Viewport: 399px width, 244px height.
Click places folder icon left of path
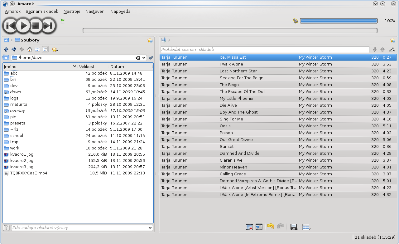(x=6, y=58)
